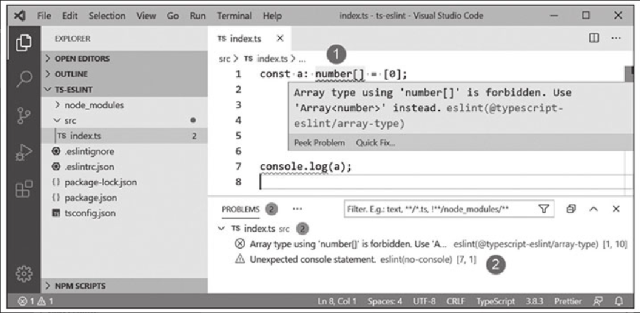Maximize the Problems panel with caret
Viewport: 640px width, 313px height.
(x=594, y=210)
